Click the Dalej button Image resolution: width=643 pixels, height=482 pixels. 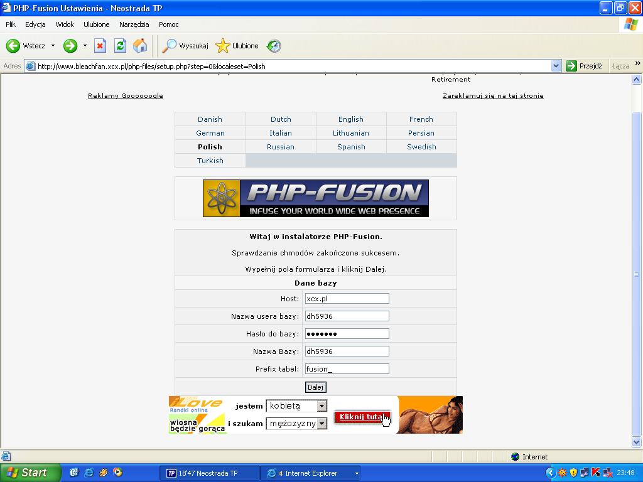tap(316, 387)
